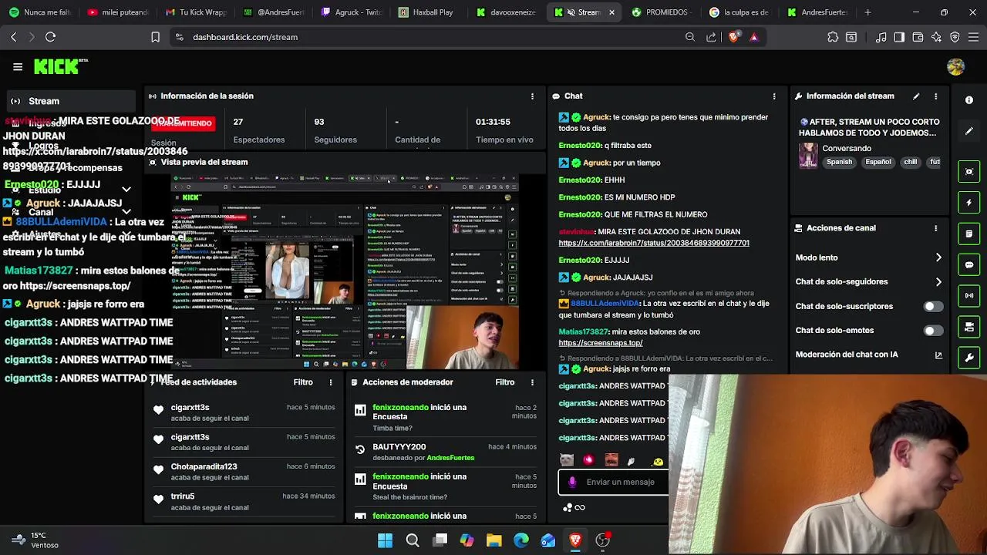Open the weather widget showing 15°C

35,540
